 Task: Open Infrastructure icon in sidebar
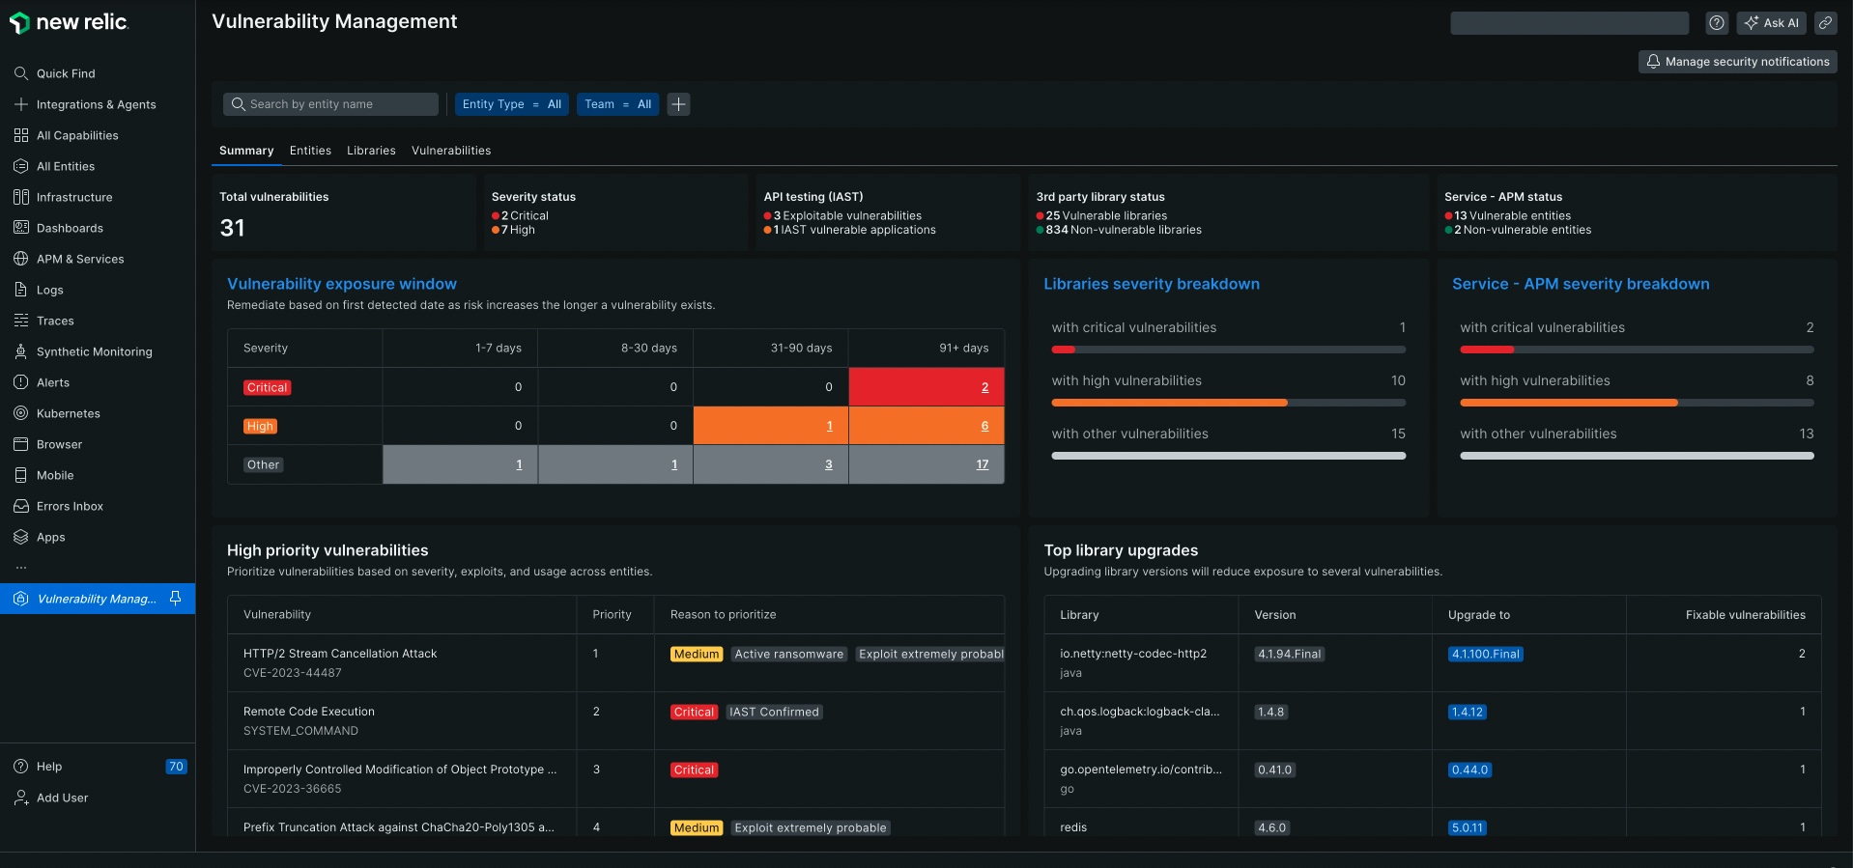pos(21,197)
